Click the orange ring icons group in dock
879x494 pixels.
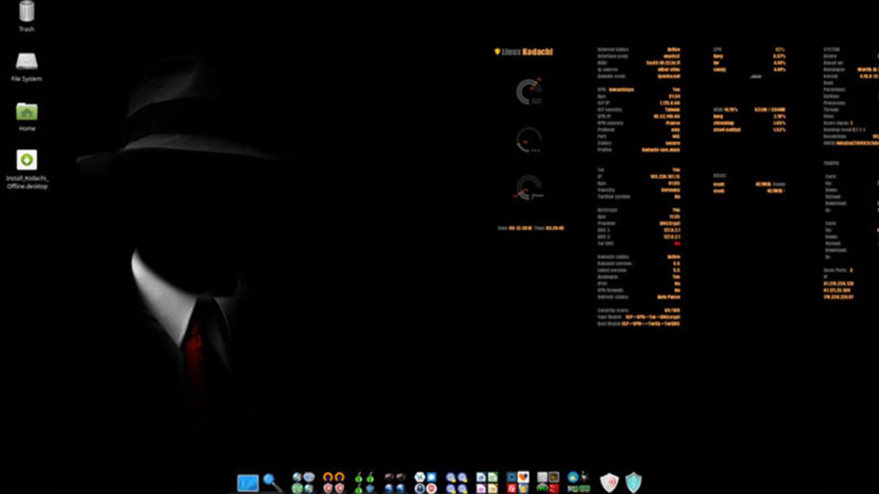click(x=333, y=482)
